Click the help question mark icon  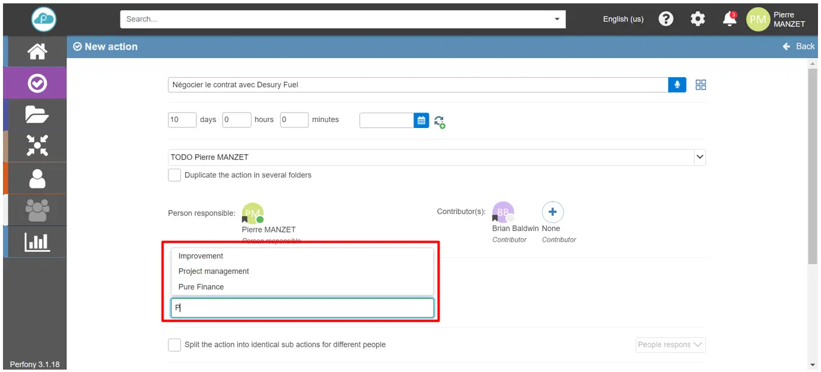[666, 19]
